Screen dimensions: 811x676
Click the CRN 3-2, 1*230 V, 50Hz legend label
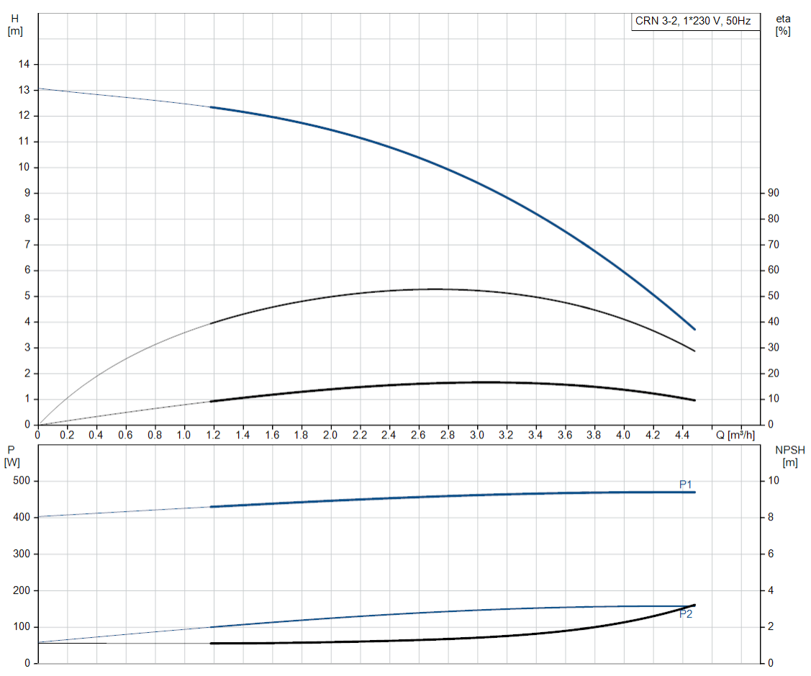(x=692, y=21)
